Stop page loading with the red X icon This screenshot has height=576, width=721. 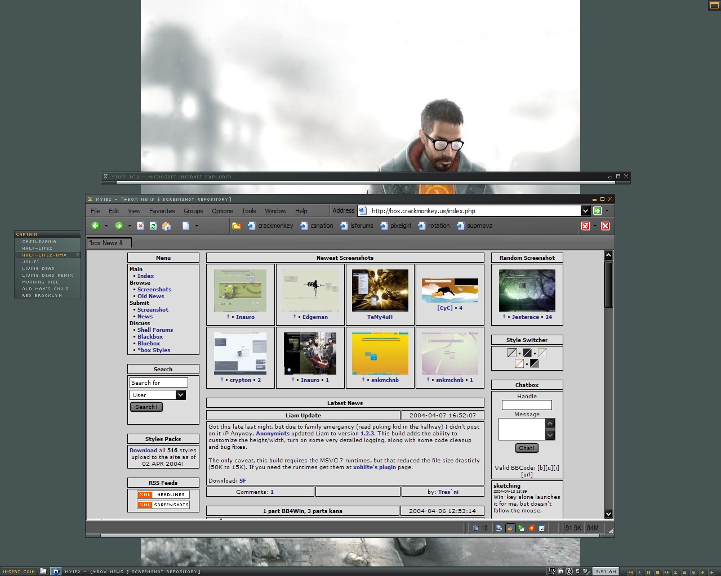click(140, 226)
